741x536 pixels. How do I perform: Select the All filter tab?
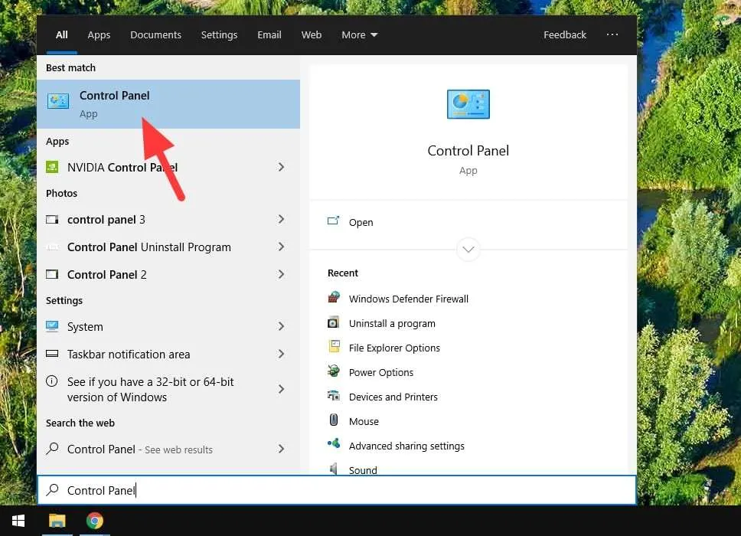pos(61,35)
